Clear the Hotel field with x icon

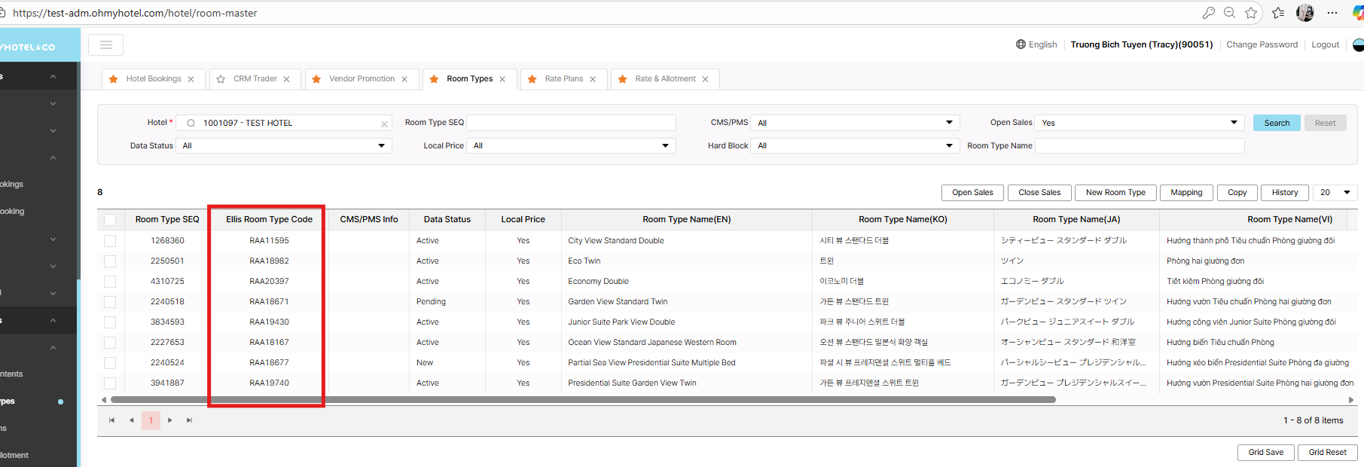[x=384, y=124]
